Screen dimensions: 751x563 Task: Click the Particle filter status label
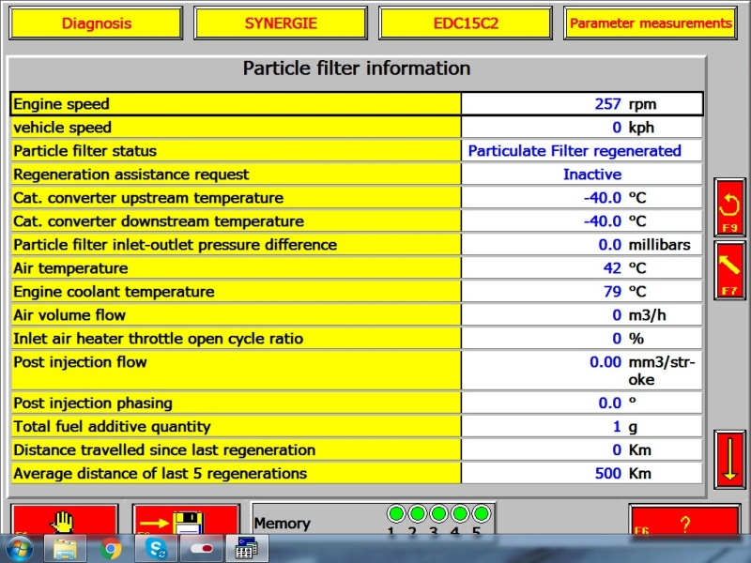click(84, 151)
